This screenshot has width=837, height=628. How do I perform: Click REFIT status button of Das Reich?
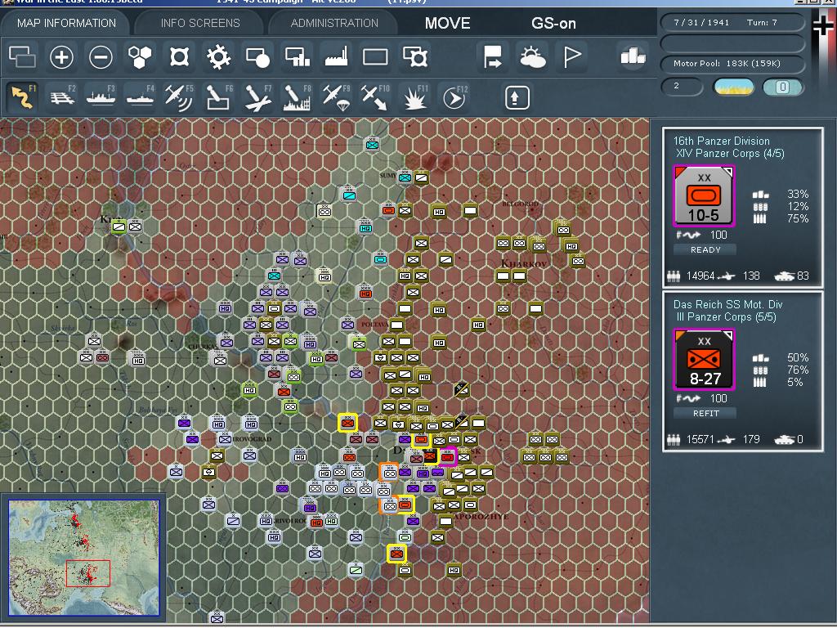point(705,413)
